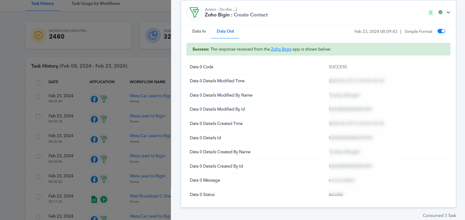Click the APPLICATION column header
The image size is (465, 220).
(102, 82)
